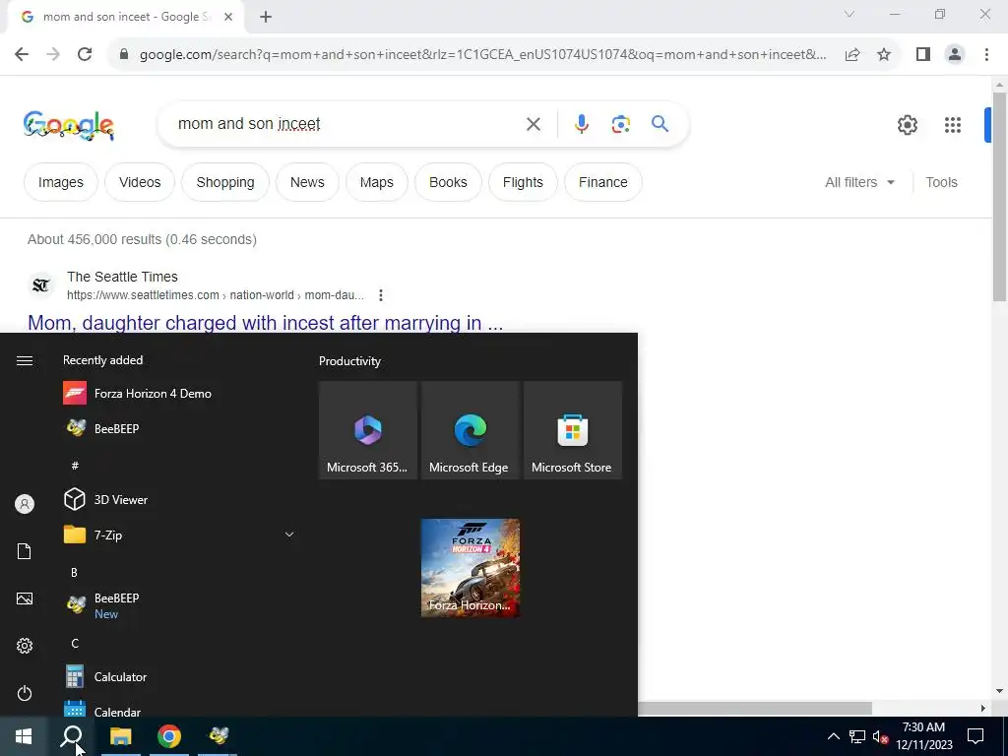Expand Start menu with the hamburger icon
This screenshot has width=1008, height=756.
point(25,360)
